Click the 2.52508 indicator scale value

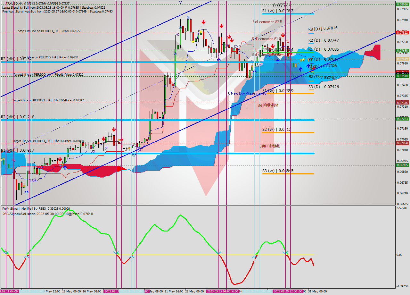point(402,208)
